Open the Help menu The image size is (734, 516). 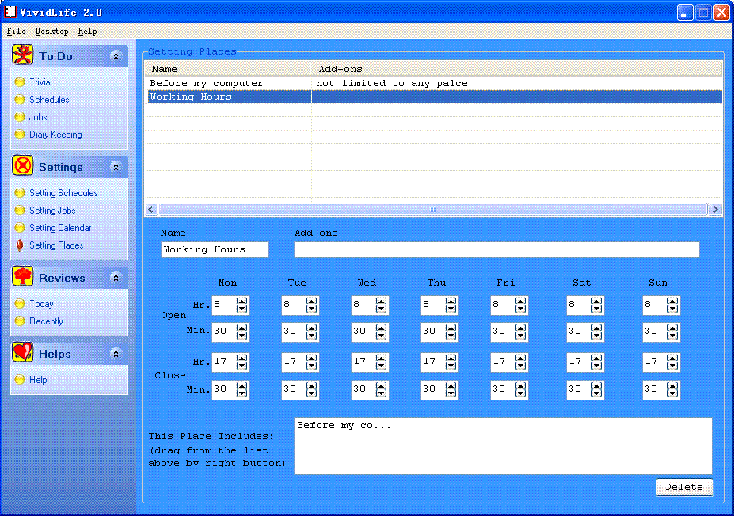point(88,32)
